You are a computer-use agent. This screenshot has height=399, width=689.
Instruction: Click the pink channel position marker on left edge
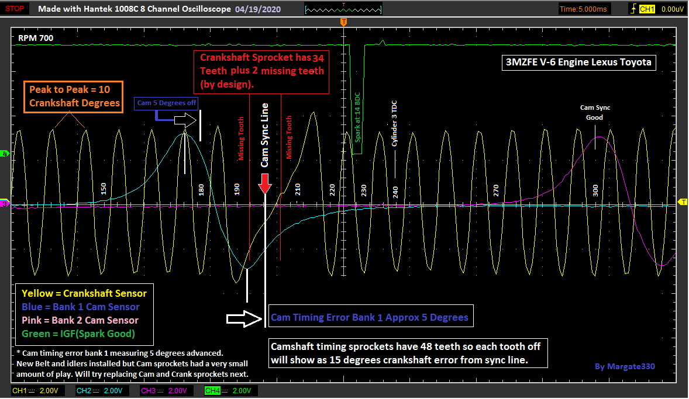tap(5, 204)
